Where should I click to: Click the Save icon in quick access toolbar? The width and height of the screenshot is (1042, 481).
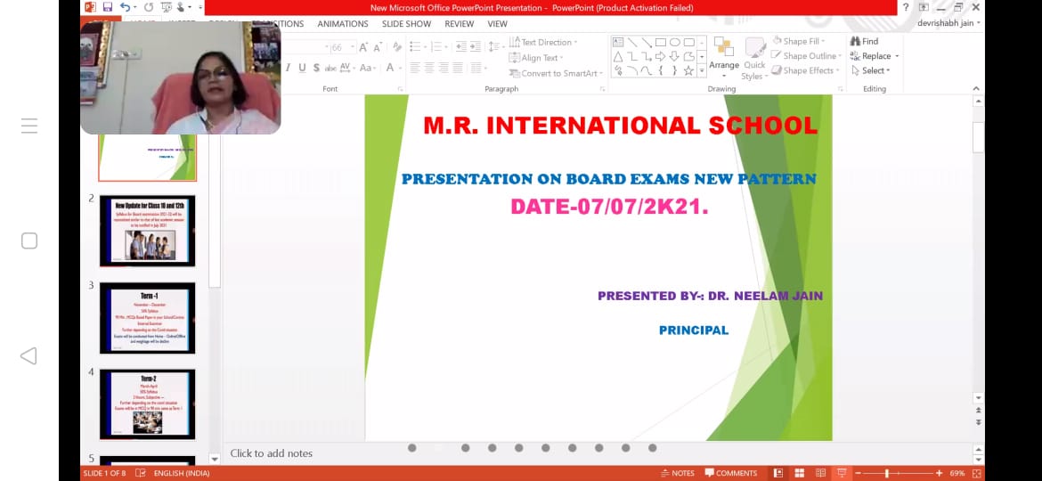point(107,7)
